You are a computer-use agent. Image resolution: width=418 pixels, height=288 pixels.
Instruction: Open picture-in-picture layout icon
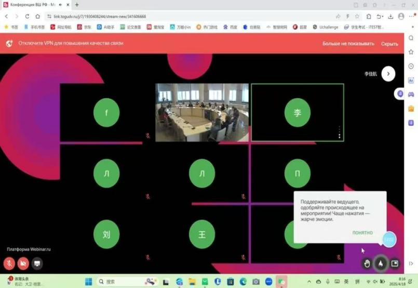pos(395,264)
